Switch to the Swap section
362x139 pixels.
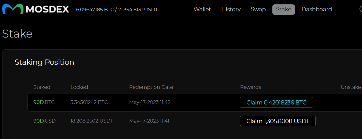tap(258, 9)
